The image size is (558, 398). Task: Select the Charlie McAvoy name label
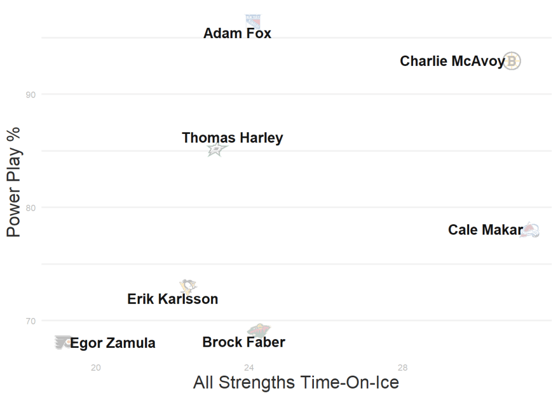tap(452, 61)
